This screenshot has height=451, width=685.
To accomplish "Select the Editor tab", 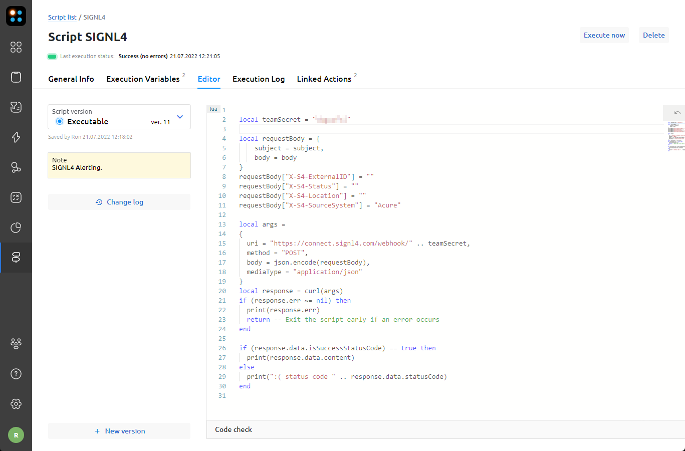I will 209,79.
